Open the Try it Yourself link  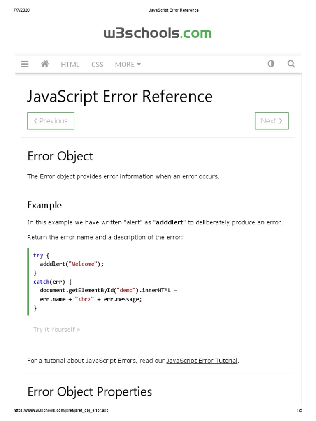(x=57, y=329)
